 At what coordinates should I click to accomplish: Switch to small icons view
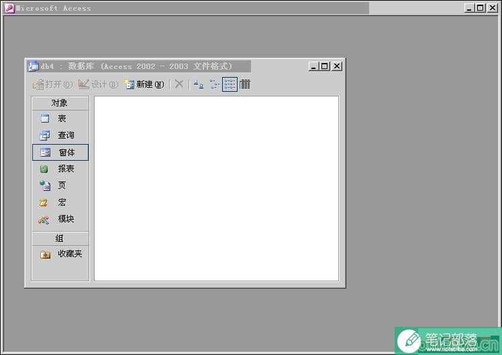tap(214, 84)
